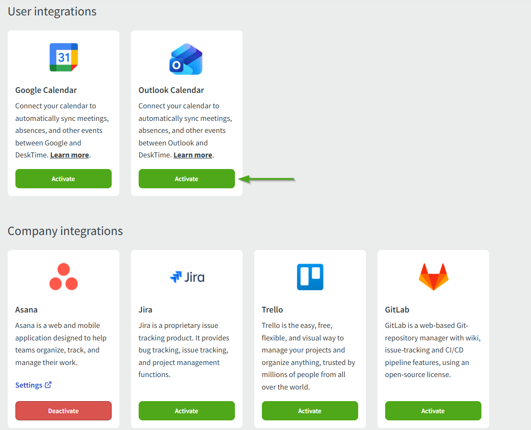Activate the Google Calendar integration
Viewport: 531px width, 430px height.
64,179
